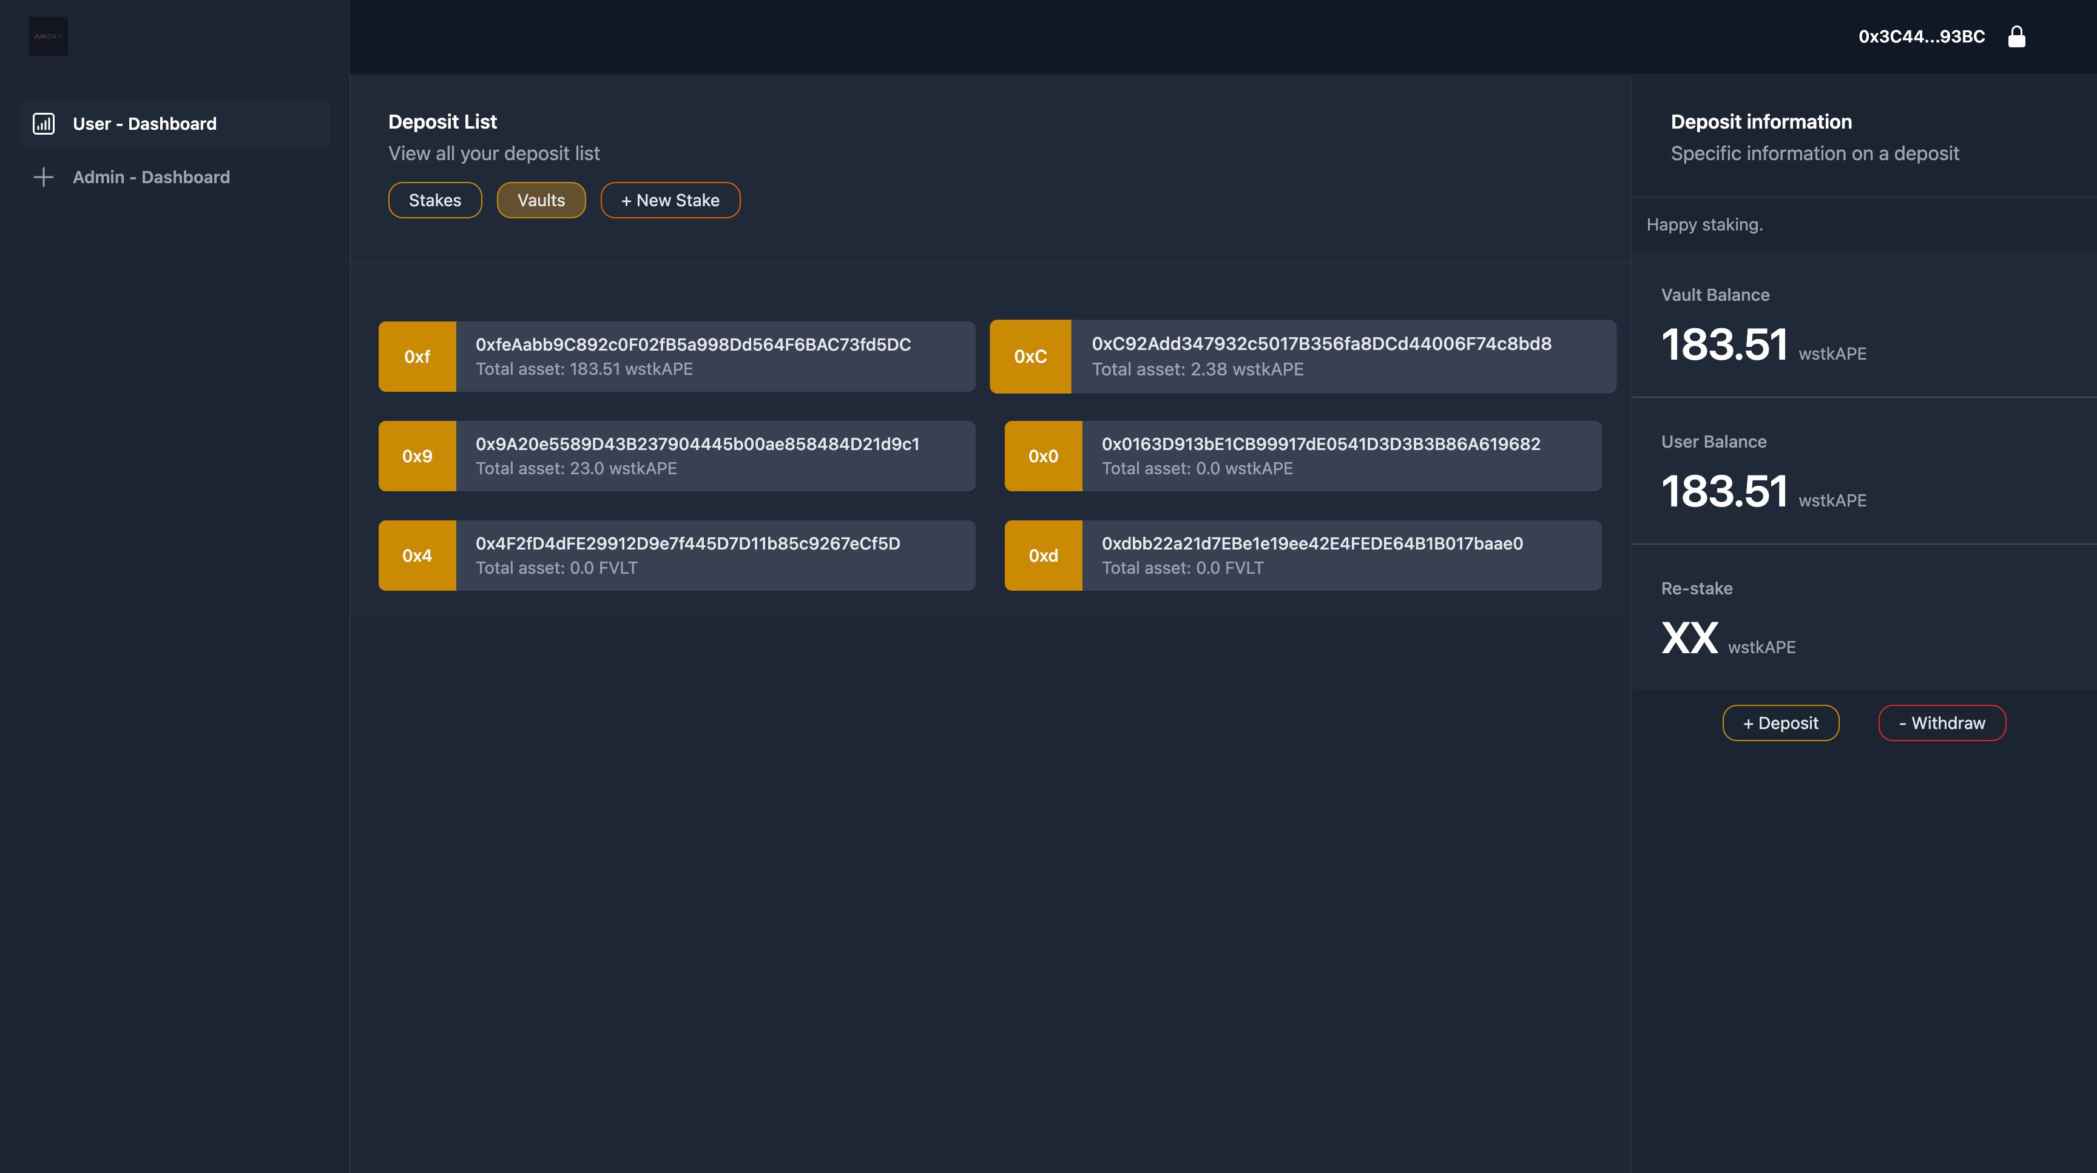Click 'Specific information on a deposit' subtitle
The width and height of the screenshot is (2097, 1173).
[1814, 153]
